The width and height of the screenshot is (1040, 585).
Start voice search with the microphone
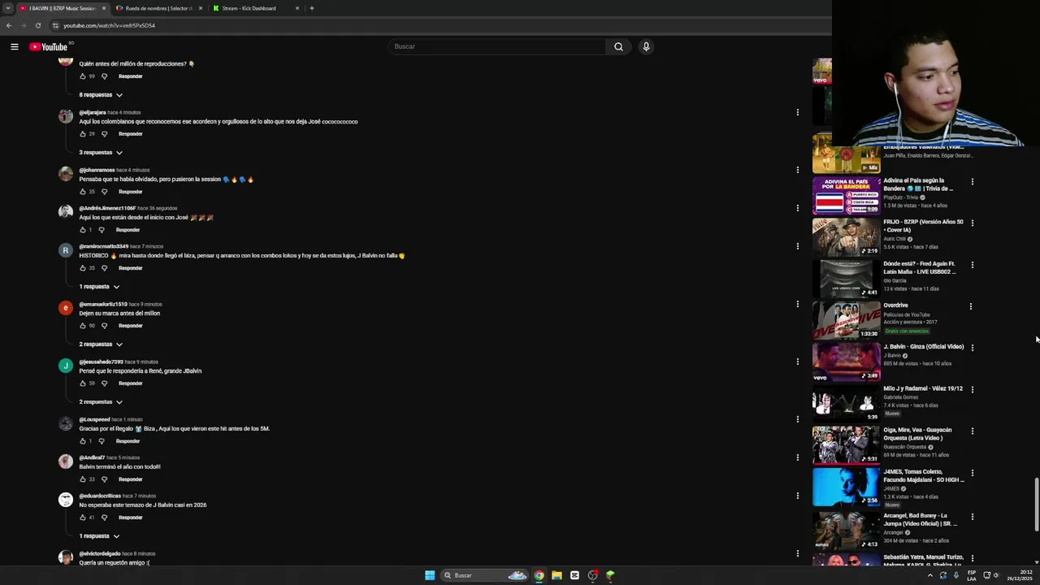pos(646,46)
